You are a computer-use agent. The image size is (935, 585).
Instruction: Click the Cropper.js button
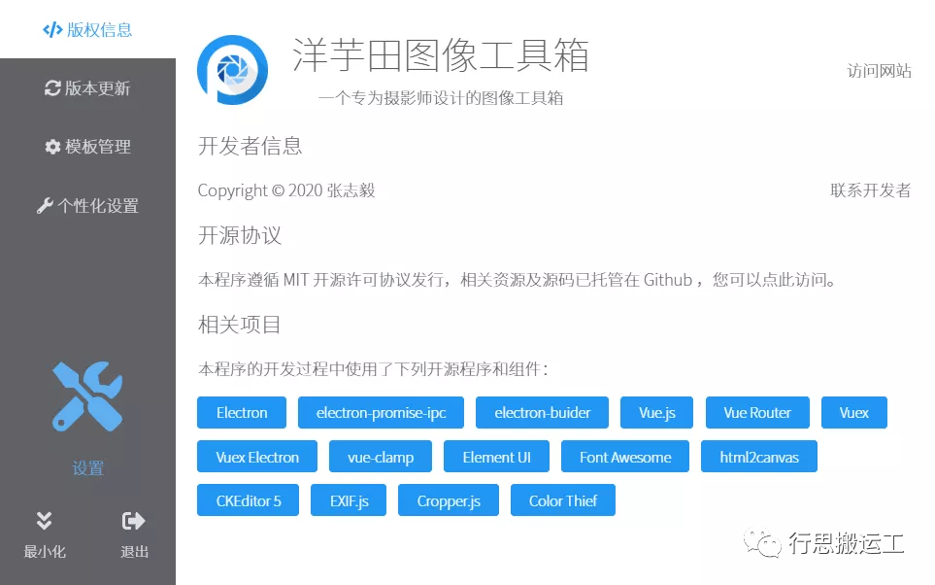click(x=449, y=500)
